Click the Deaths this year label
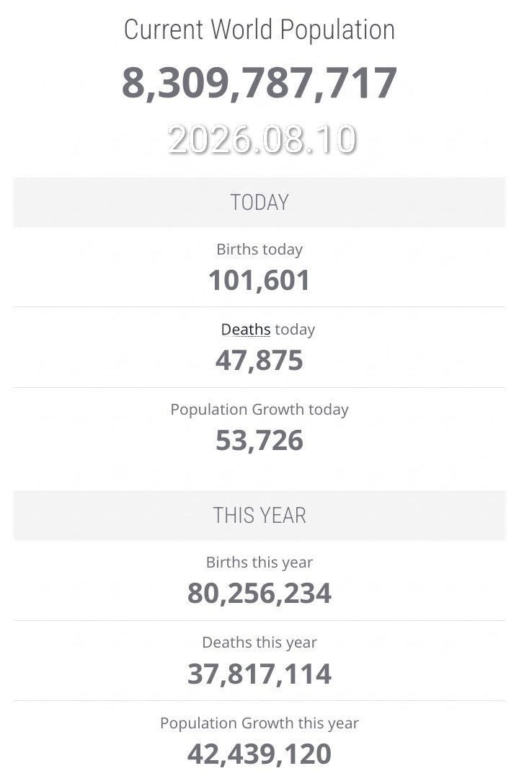The image size is (519, 776). (x=259, y=643)
